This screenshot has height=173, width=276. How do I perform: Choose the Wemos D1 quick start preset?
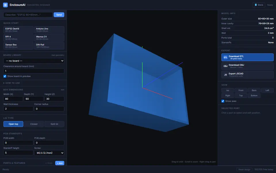(49, 38)
